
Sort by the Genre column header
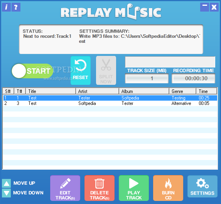coord(183,91)
